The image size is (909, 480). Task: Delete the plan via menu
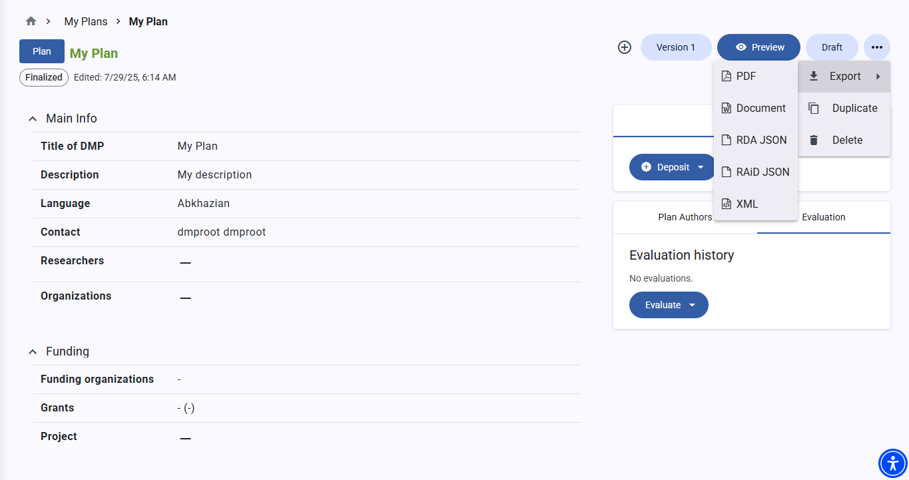click(846, 140)
